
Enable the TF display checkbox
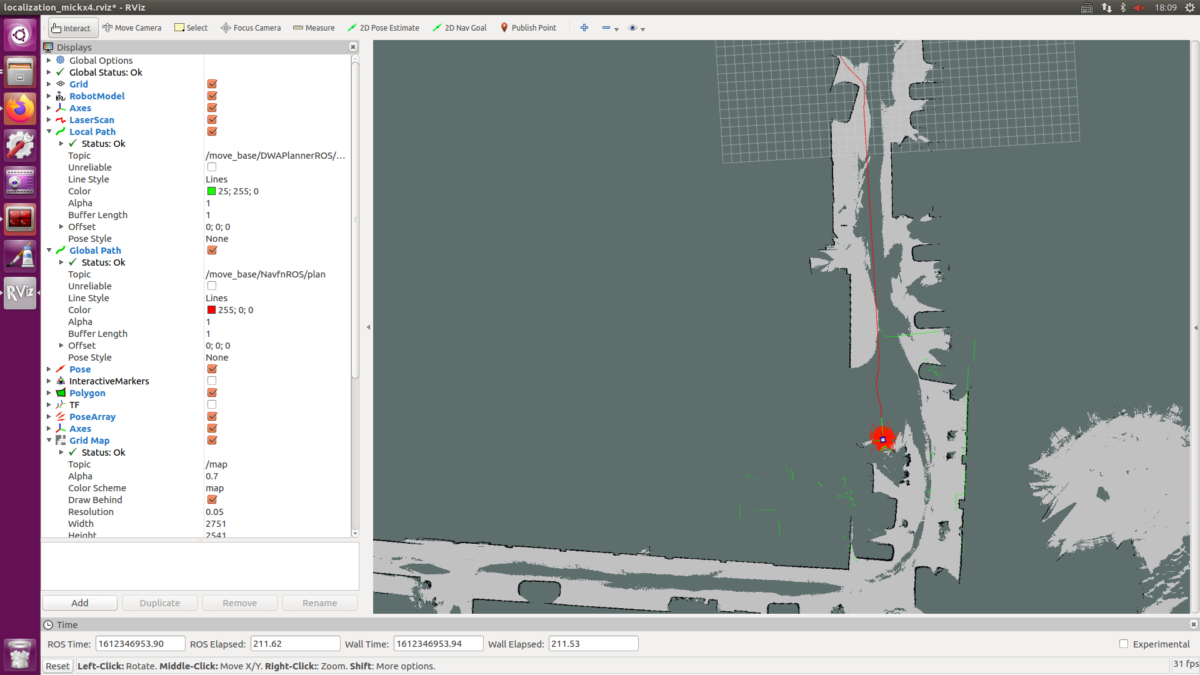click(212, 405)
